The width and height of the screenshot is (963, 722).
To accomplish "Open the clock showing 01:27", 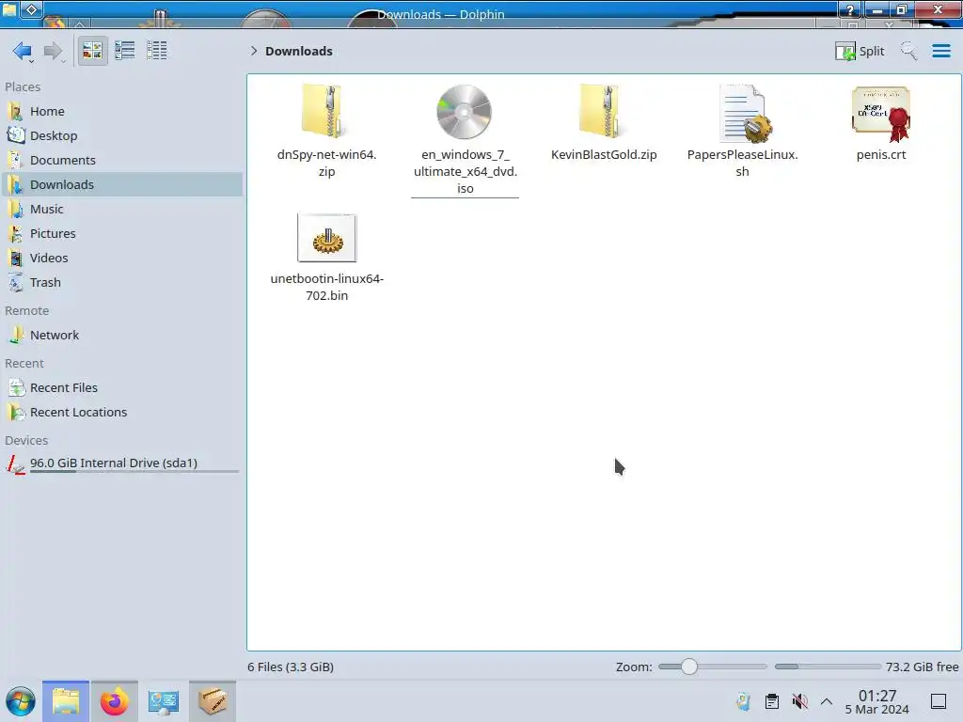I will point(877,702).
